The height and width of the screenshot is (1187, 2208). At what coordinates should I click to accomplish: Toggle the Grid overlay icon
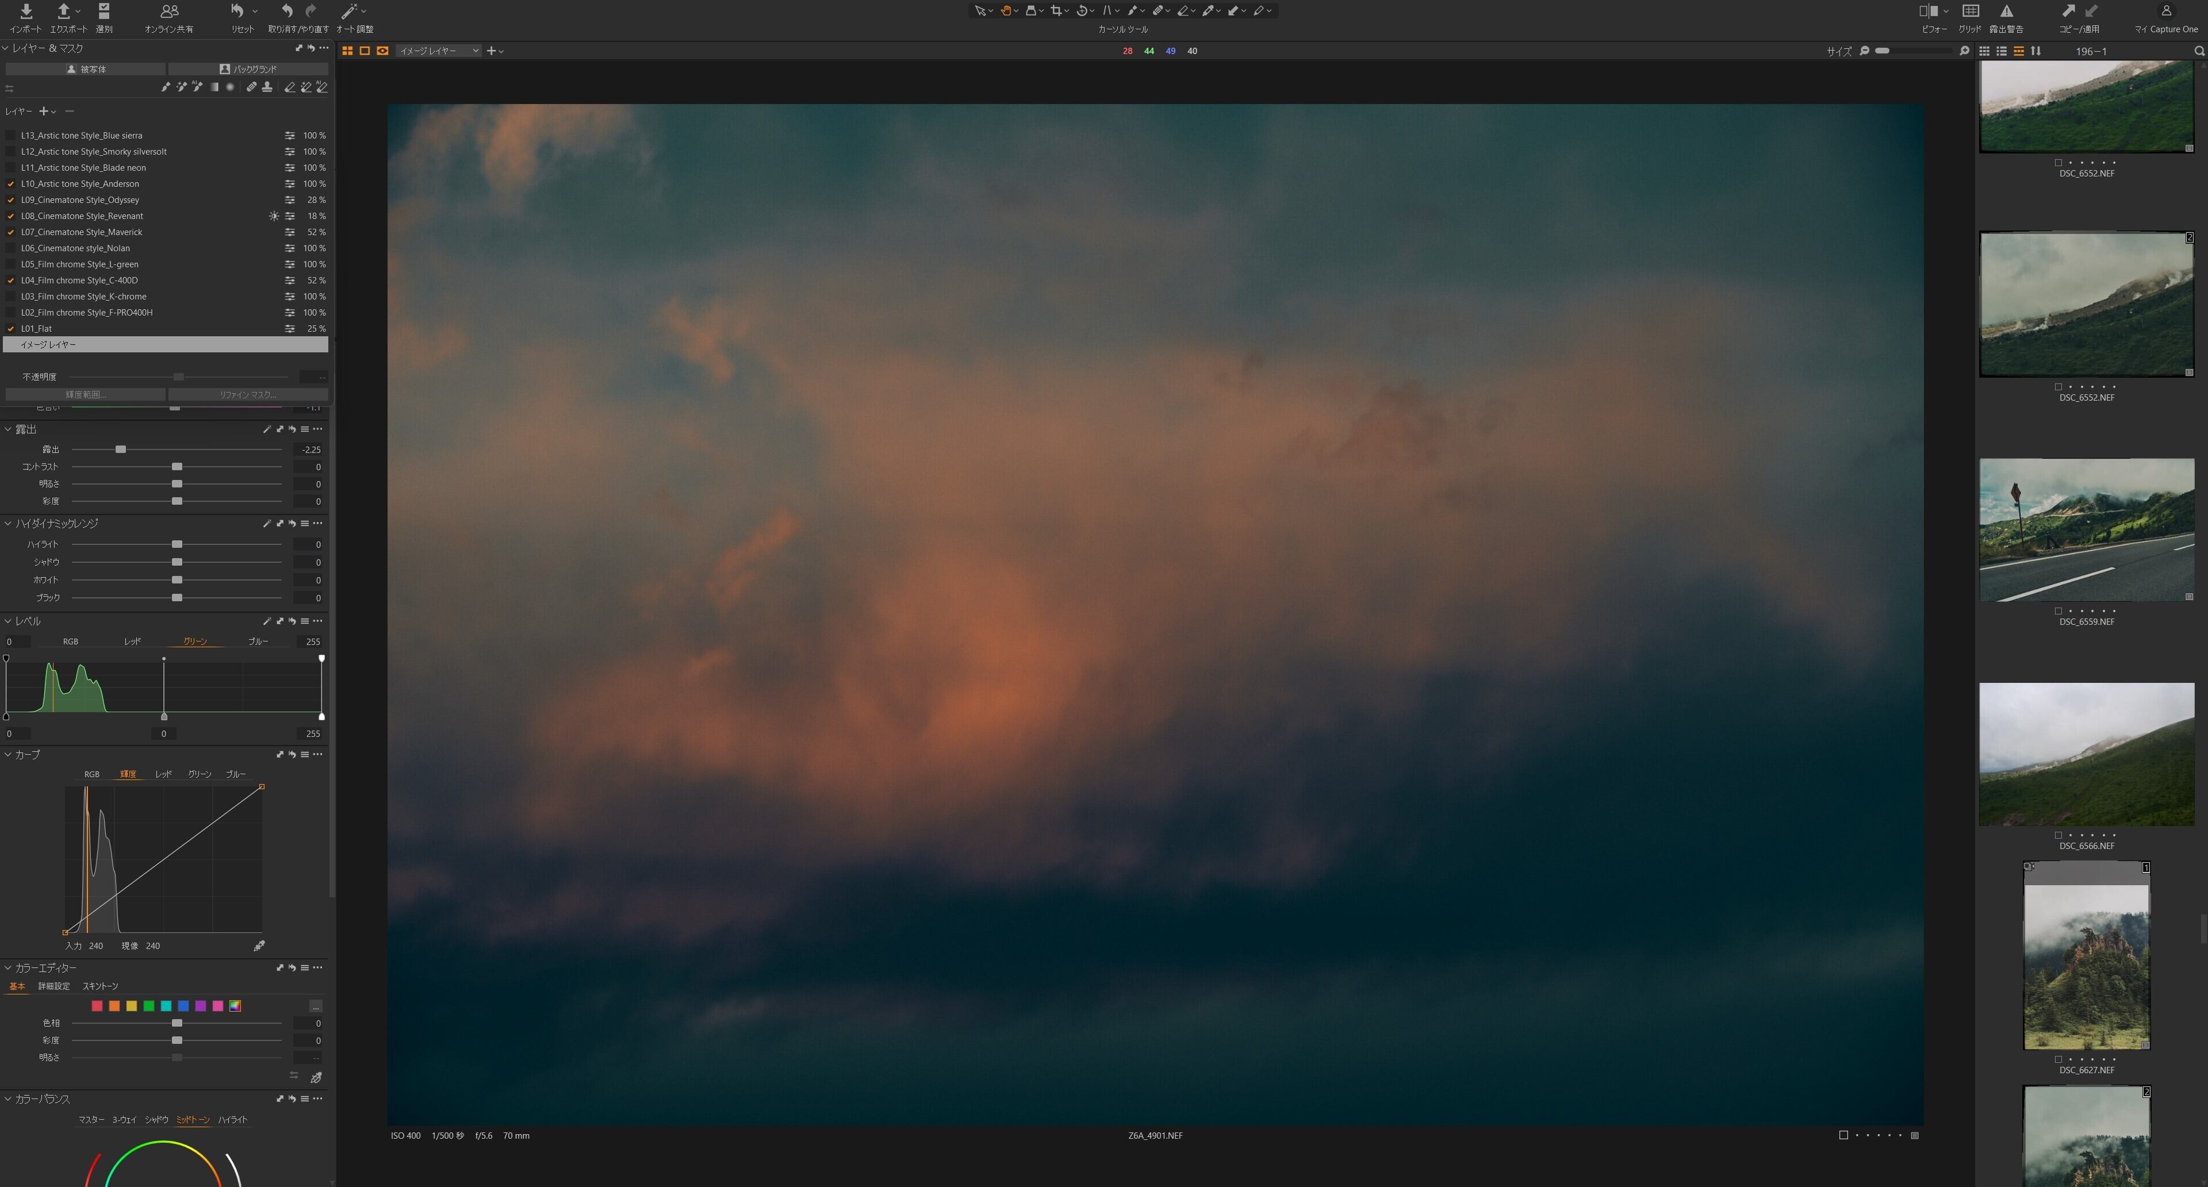point(1970,11)
